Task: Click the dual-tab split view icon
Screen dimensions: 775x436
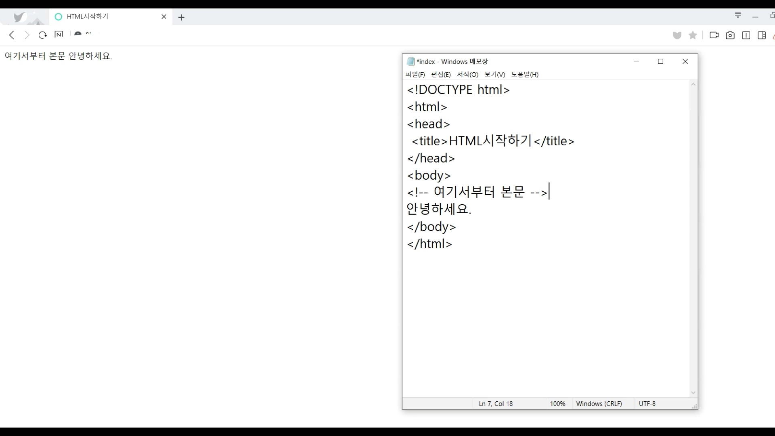Action: point(746,36)
